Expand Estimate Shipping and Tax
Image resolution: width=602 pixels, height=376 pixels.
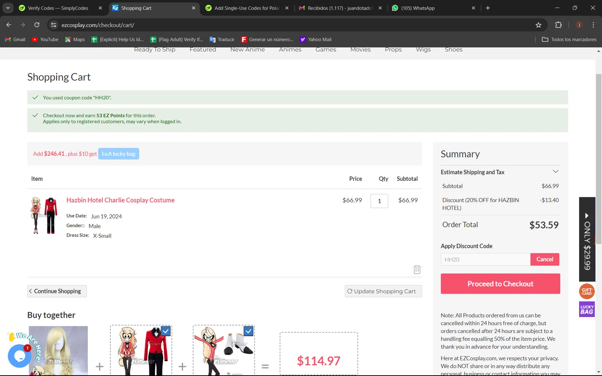pos(500,172)
